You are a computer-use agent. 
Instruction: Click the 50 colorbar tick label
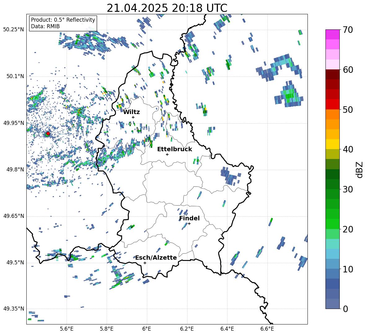(x=347, y=109)
